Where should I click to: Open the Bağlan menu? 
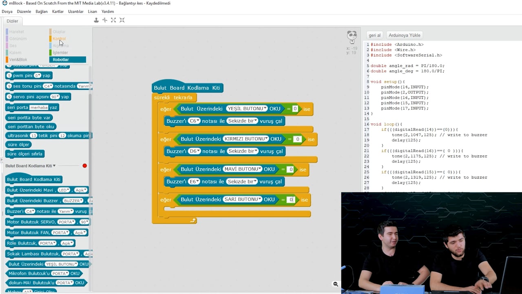(x=41, y=11)
